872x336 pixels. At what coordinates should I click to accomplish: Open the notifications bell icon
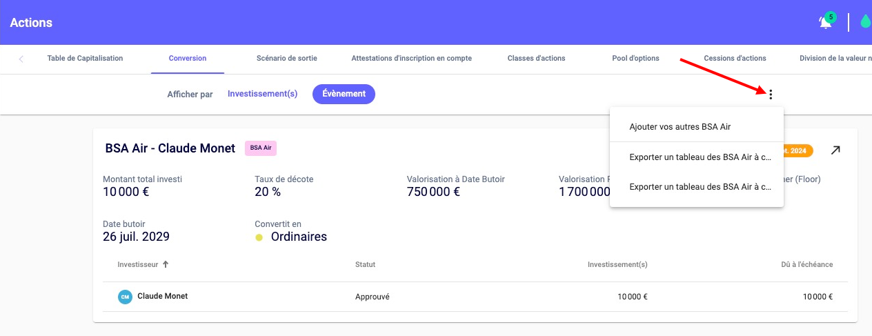point(825,22)
